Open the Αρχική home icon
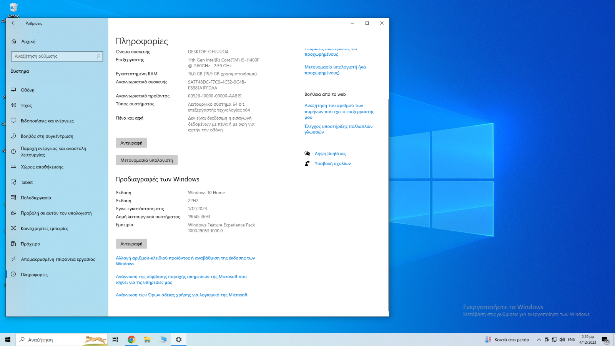 (x=14, y=41)
